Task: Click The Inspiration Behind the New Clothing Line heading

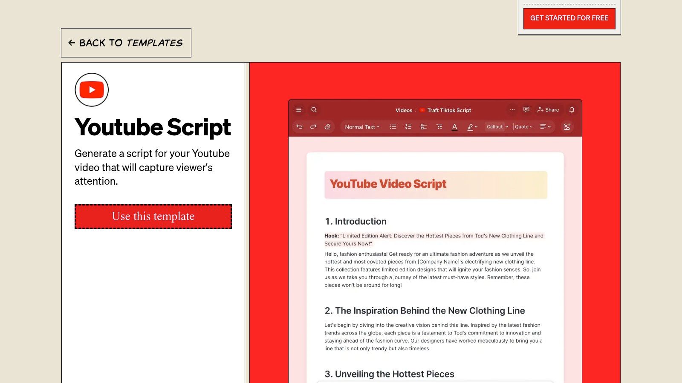Action: coord(425,311)
